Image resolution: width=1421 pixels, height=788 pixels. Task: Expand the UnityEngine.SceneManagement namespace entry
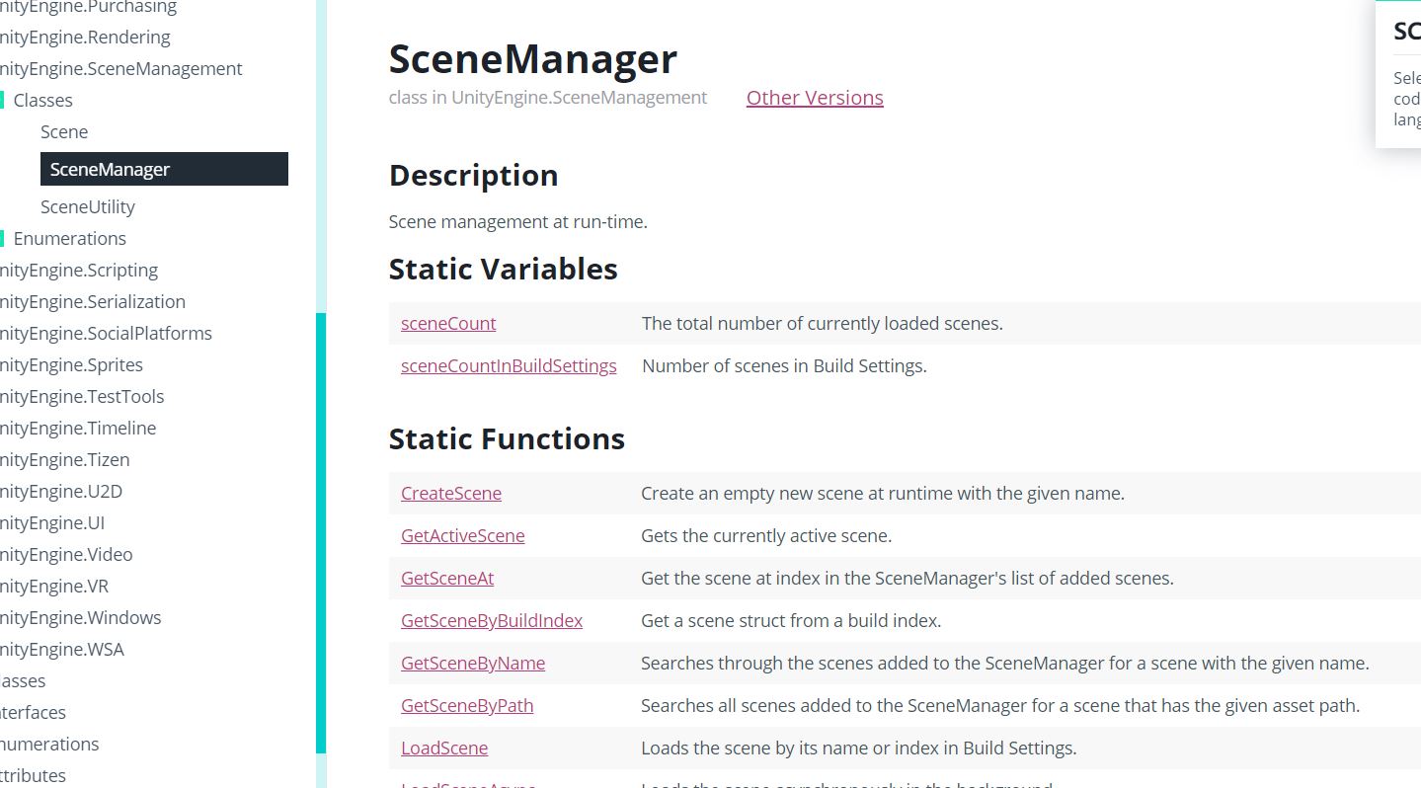pyautogui.click(x=119, y=69)
